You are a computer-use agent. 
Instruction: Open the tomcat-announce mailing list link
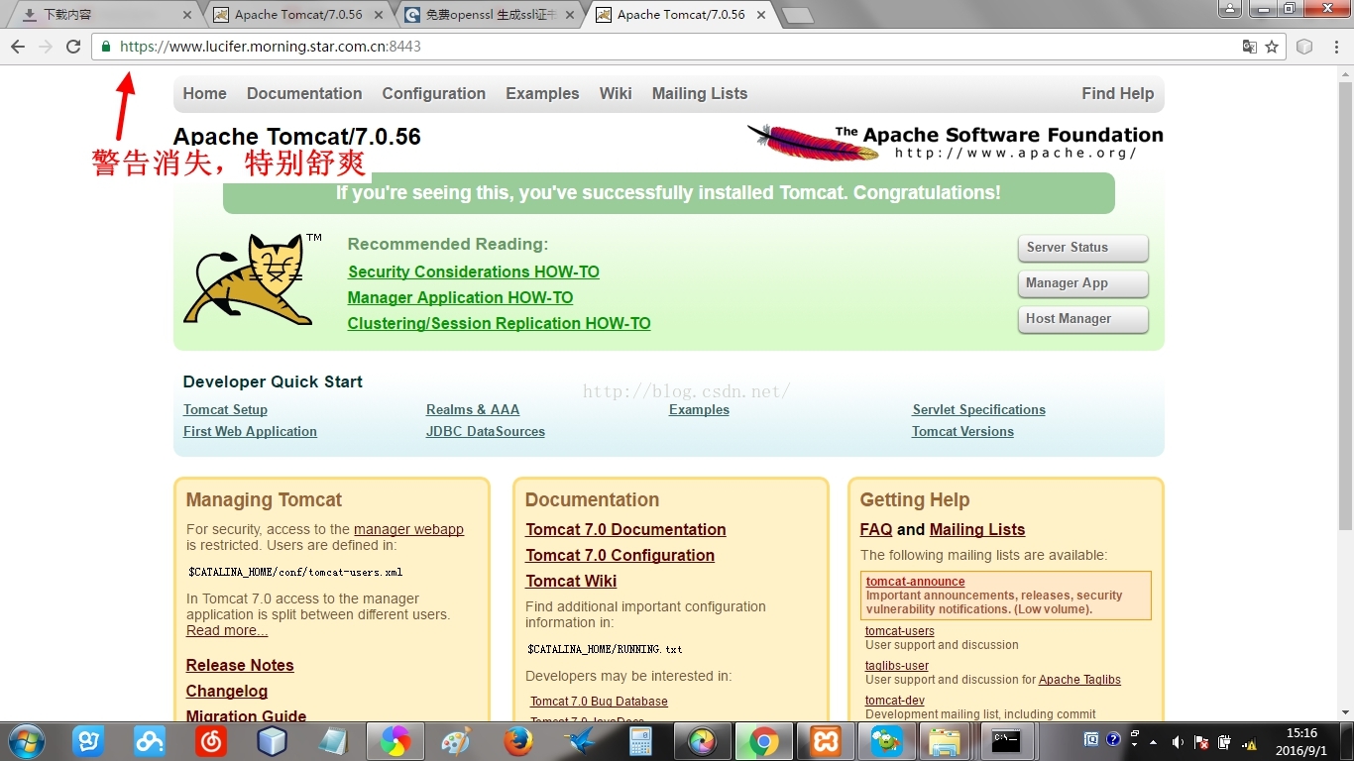(x=915, y=582)
